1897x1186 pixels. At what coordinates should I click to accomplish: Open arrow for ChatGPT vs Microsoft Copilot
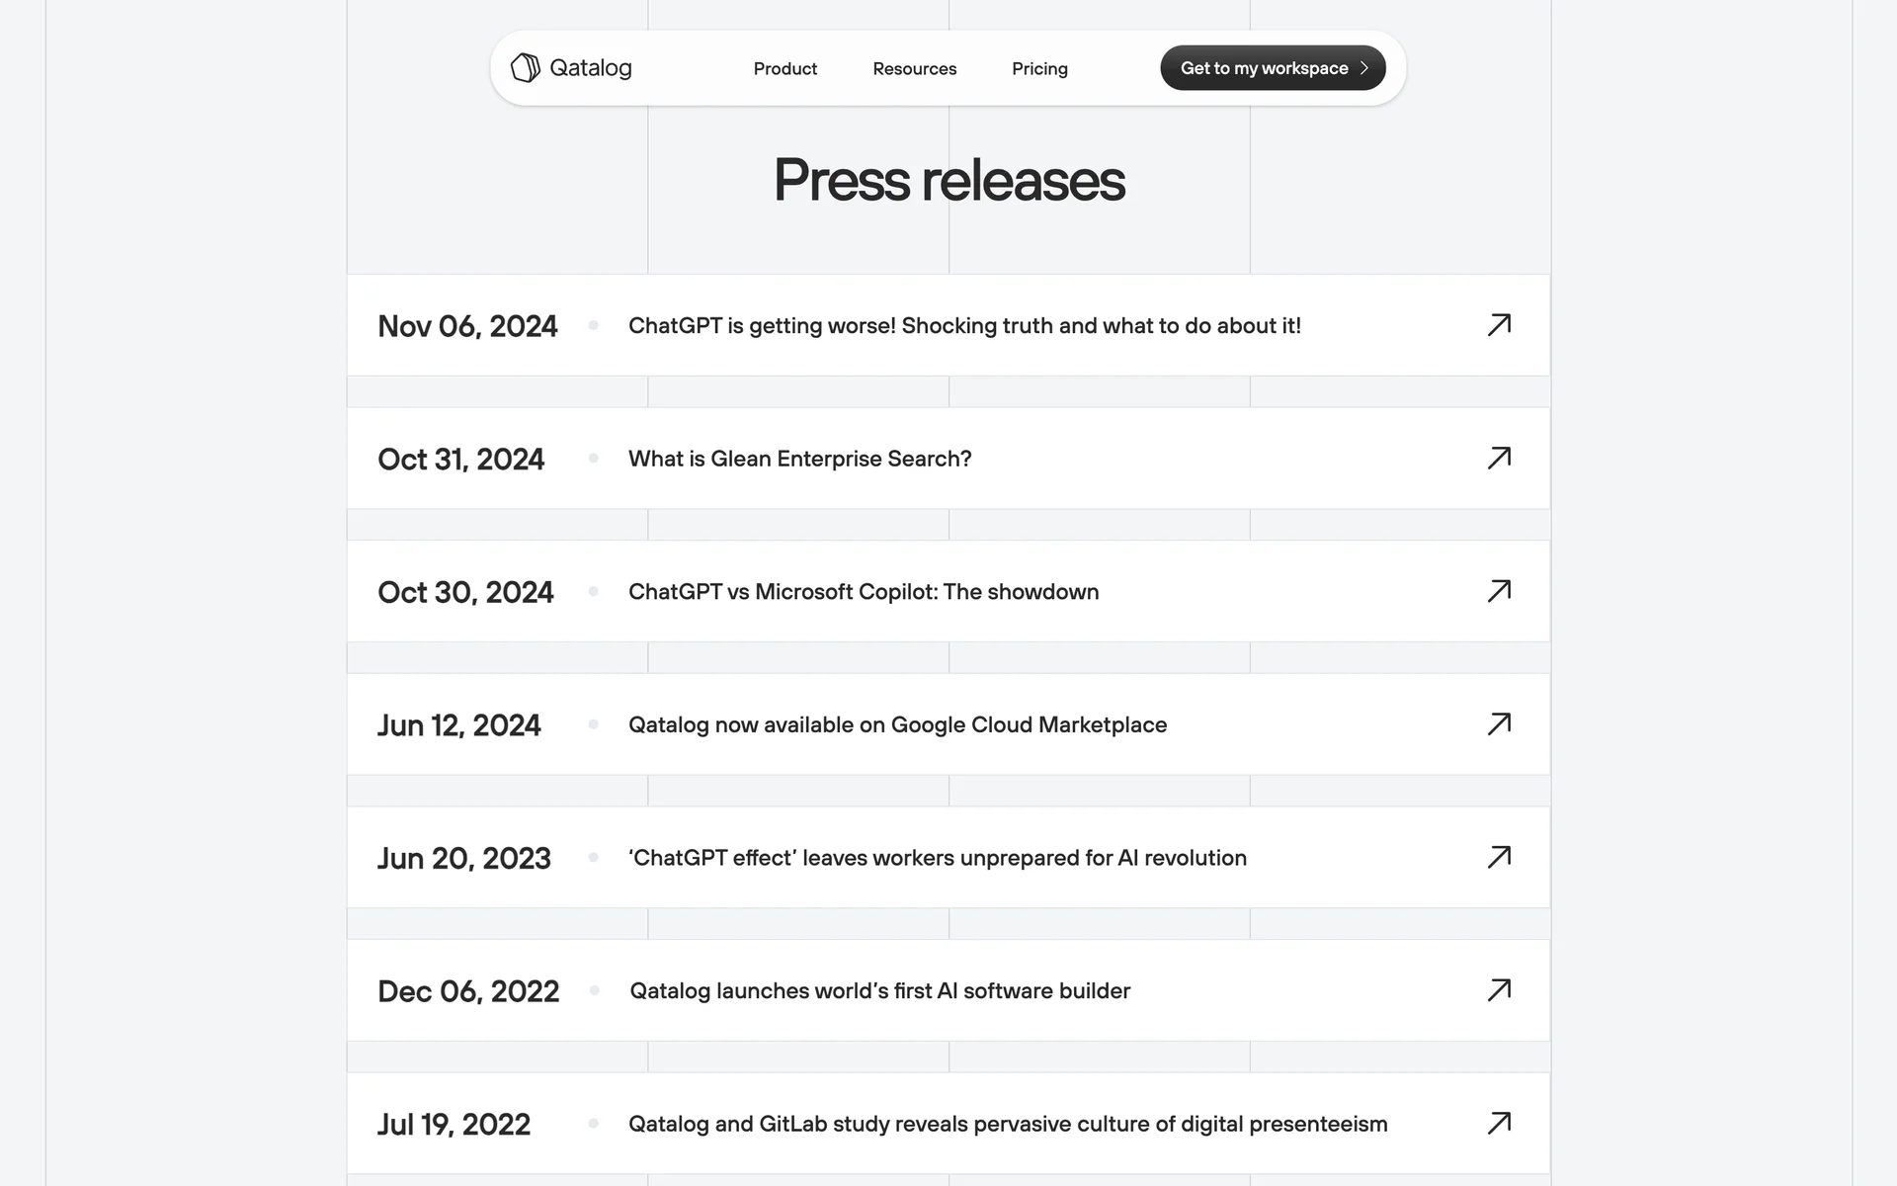point(1499,591)
